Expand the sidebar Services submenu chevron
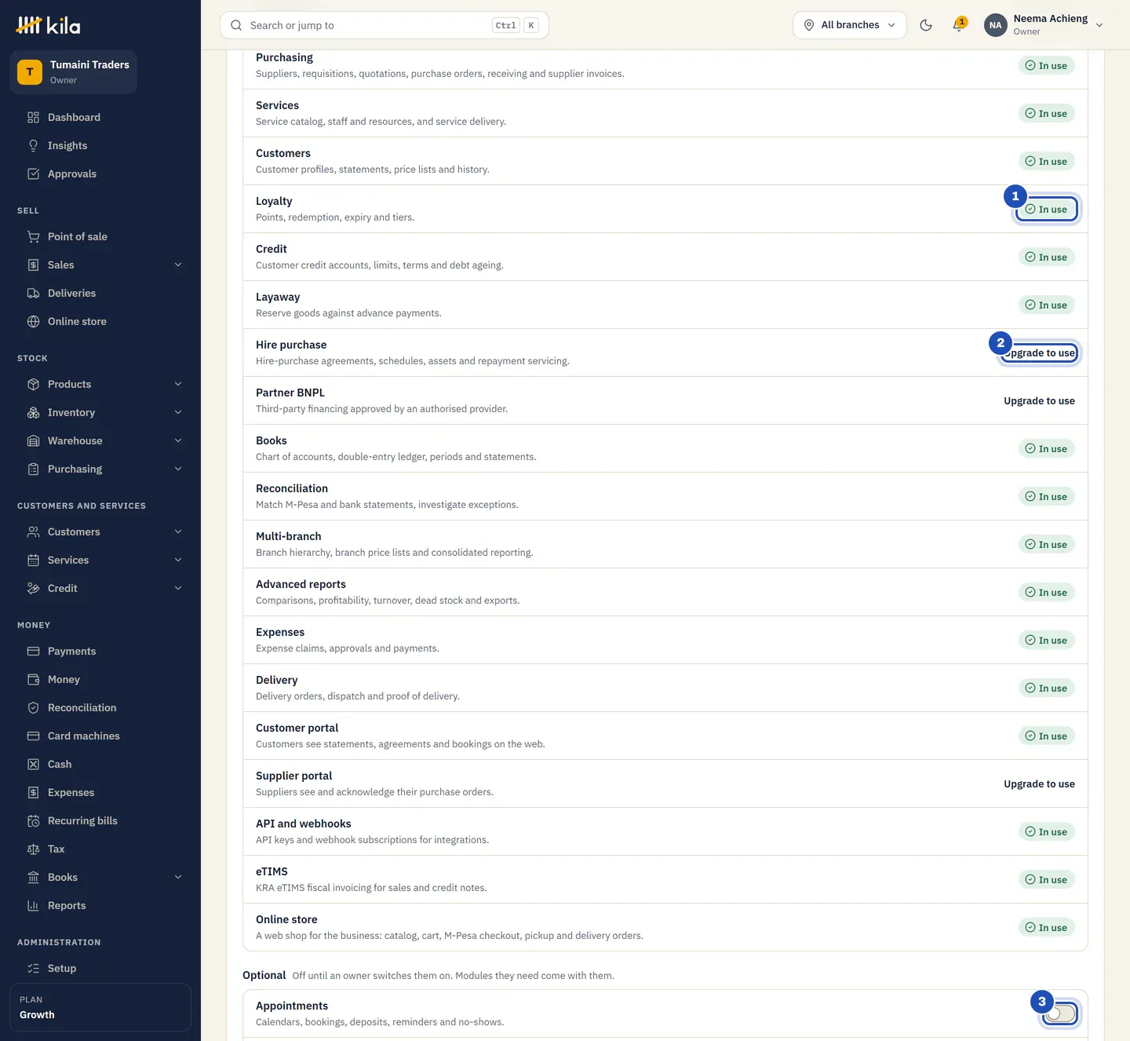This screenshot has height=1041, width=1130. (178, 560)
